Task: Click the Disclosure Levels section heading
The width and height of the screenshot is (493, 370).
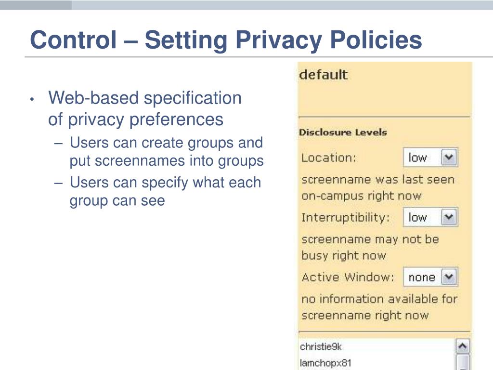Action: point(343,132)
